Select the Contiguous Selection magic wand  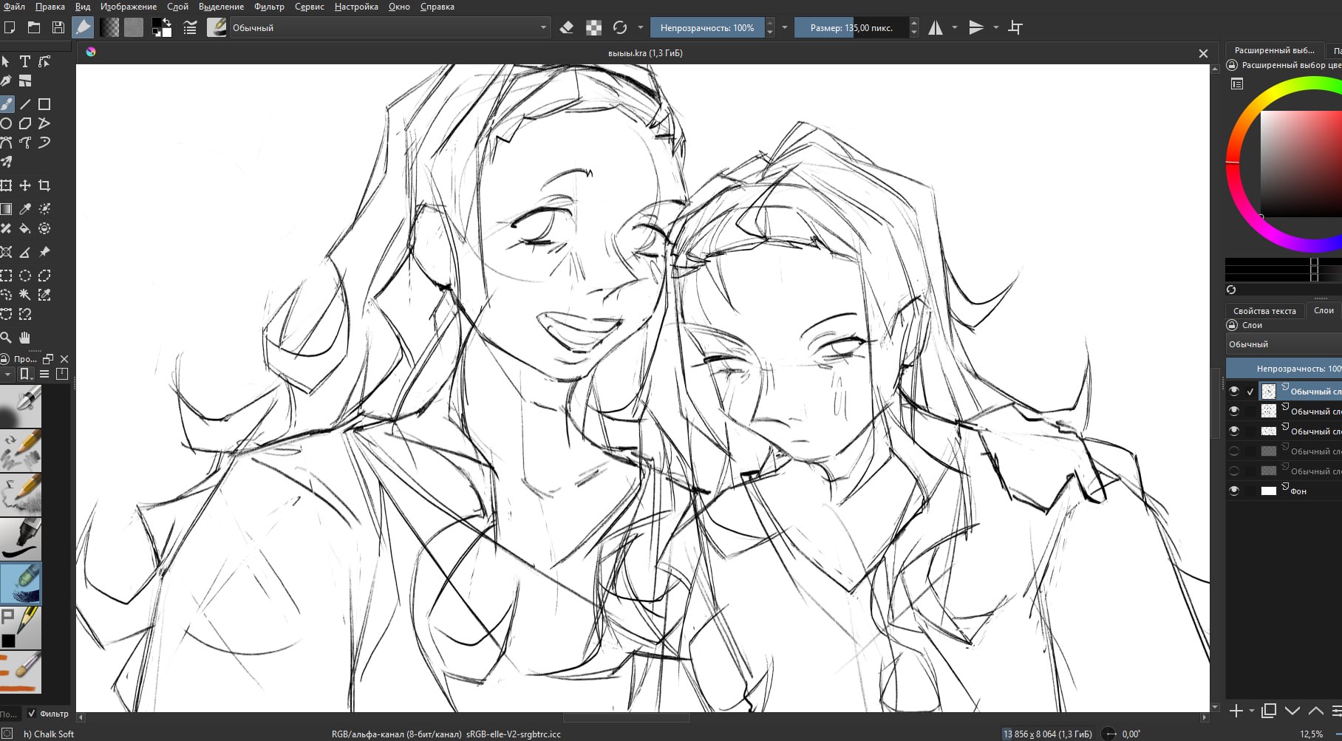click(x=25, y=295)
